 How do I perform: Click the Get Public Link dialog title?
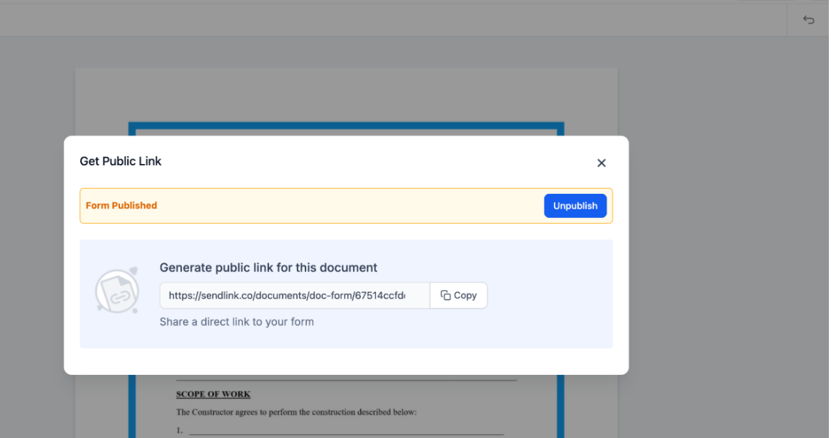[x=121, y=161]
